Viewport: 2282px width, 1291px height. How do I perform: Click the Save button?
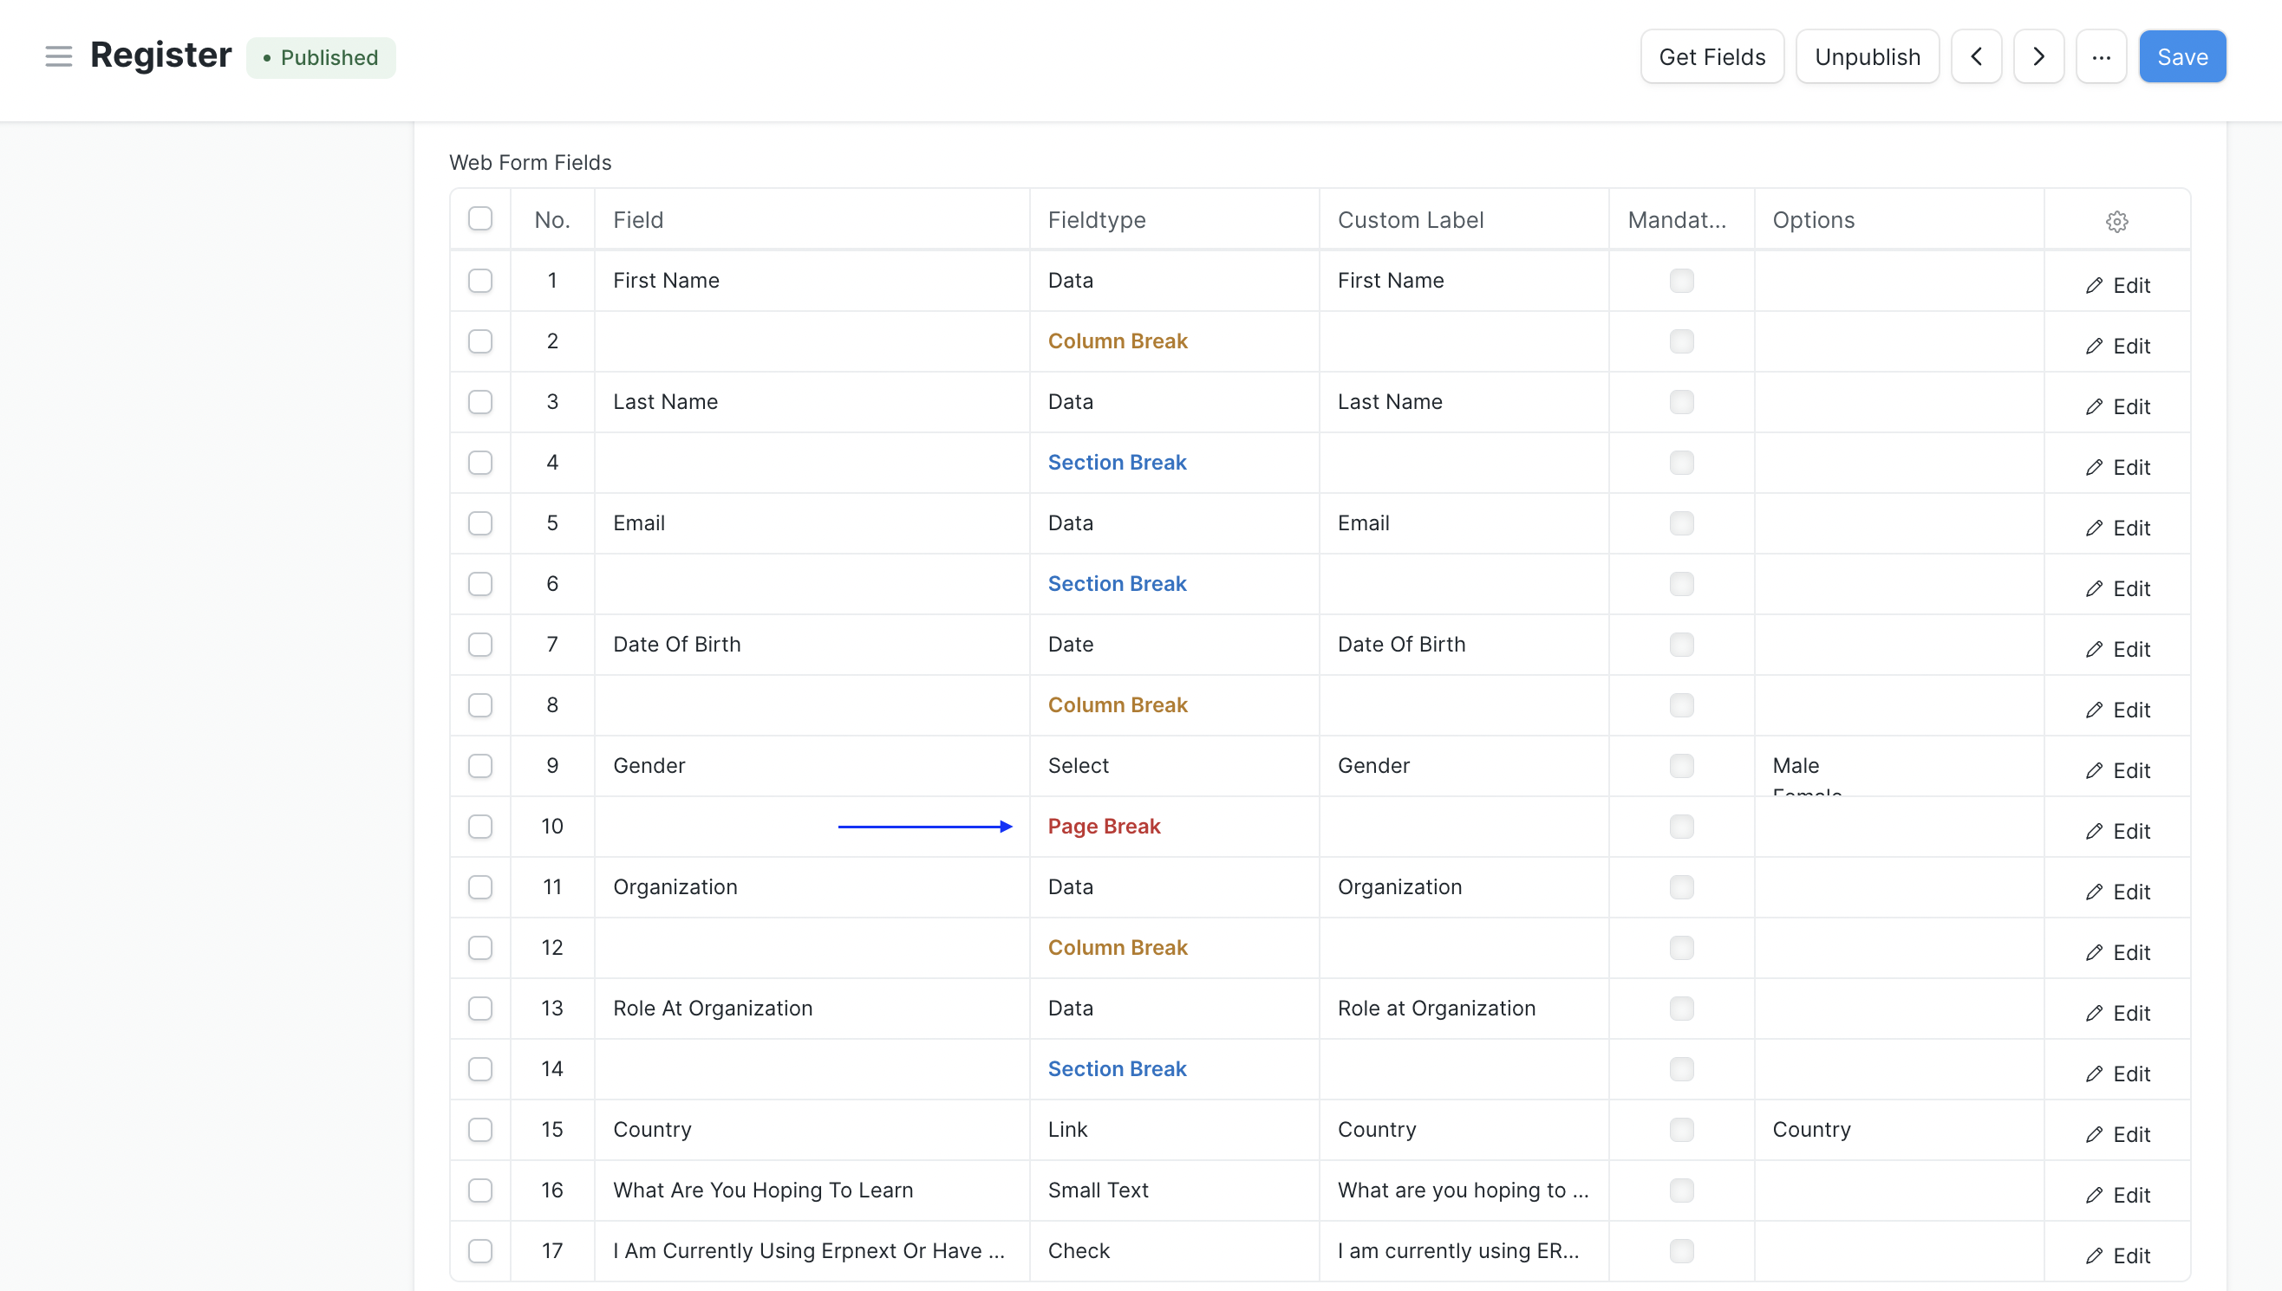pos(2181,56)
